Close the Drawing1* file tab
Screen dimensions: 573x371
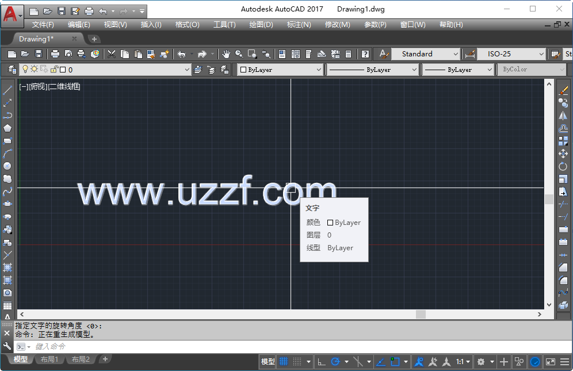(74, 39)
